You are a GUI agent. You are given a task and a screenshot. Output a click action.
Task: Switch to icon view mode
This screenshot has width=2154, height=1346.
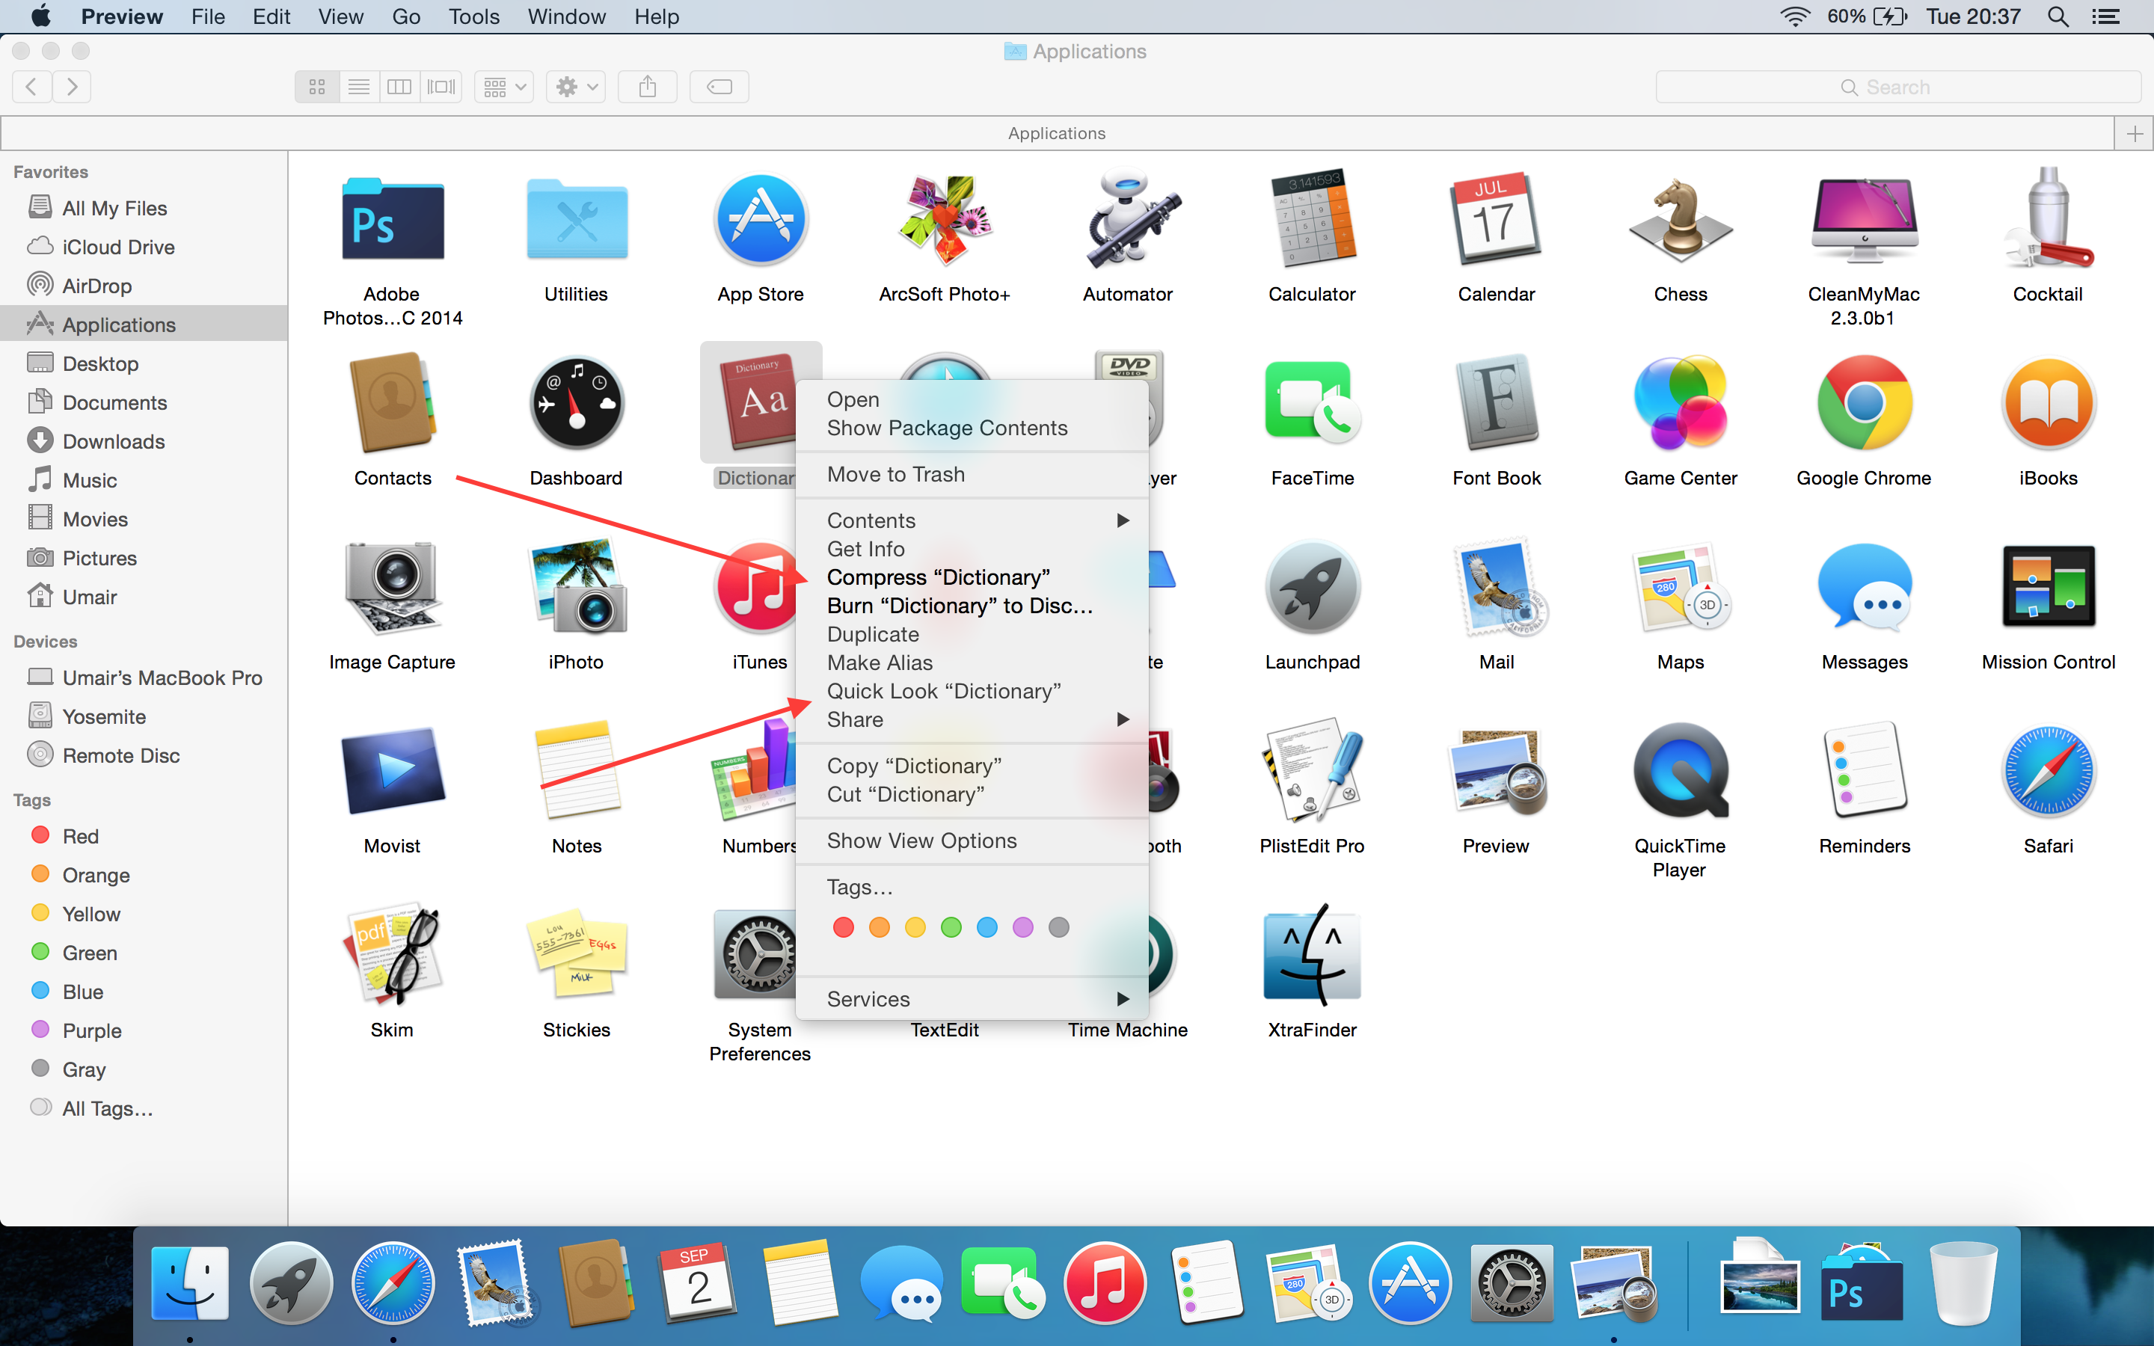coord(317,86)
